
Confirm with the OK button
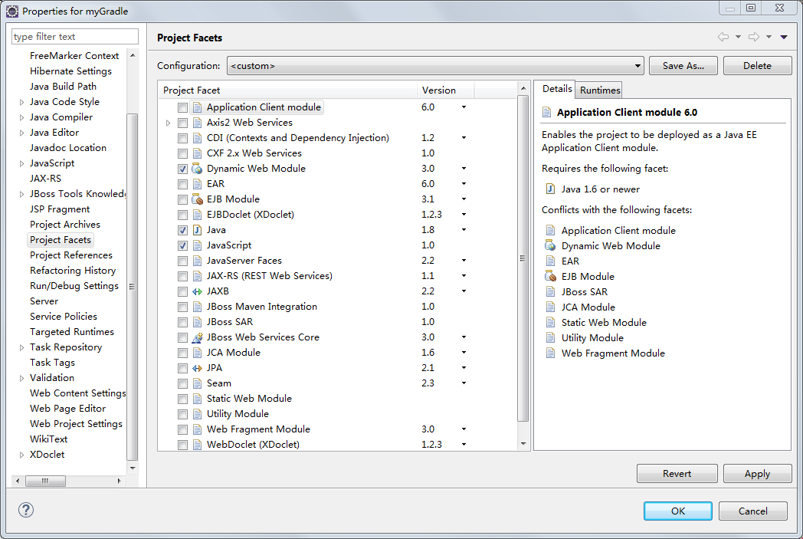click(677, 511)
